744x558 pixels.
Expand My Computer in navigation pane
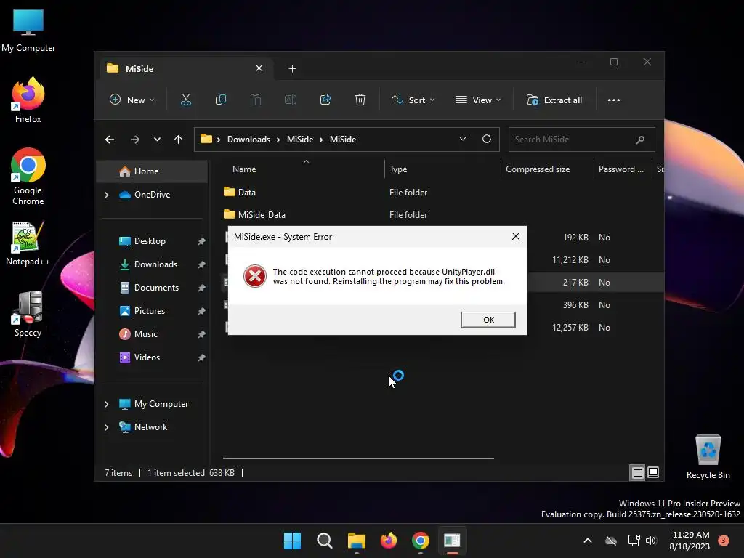click(x=106, y=404)
